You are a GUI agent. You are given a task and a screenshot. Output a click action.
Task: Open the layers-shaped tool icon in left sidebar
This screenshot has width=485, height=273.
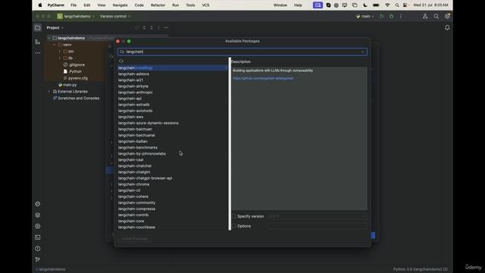[37, 215]
